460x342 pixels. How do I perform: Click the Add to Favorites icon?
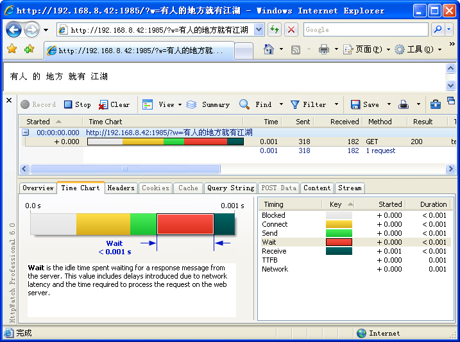(29, 49)
